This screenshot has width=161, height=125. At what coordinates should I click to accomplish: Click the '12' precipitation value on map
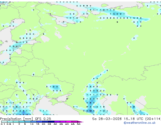pos(90,111)
